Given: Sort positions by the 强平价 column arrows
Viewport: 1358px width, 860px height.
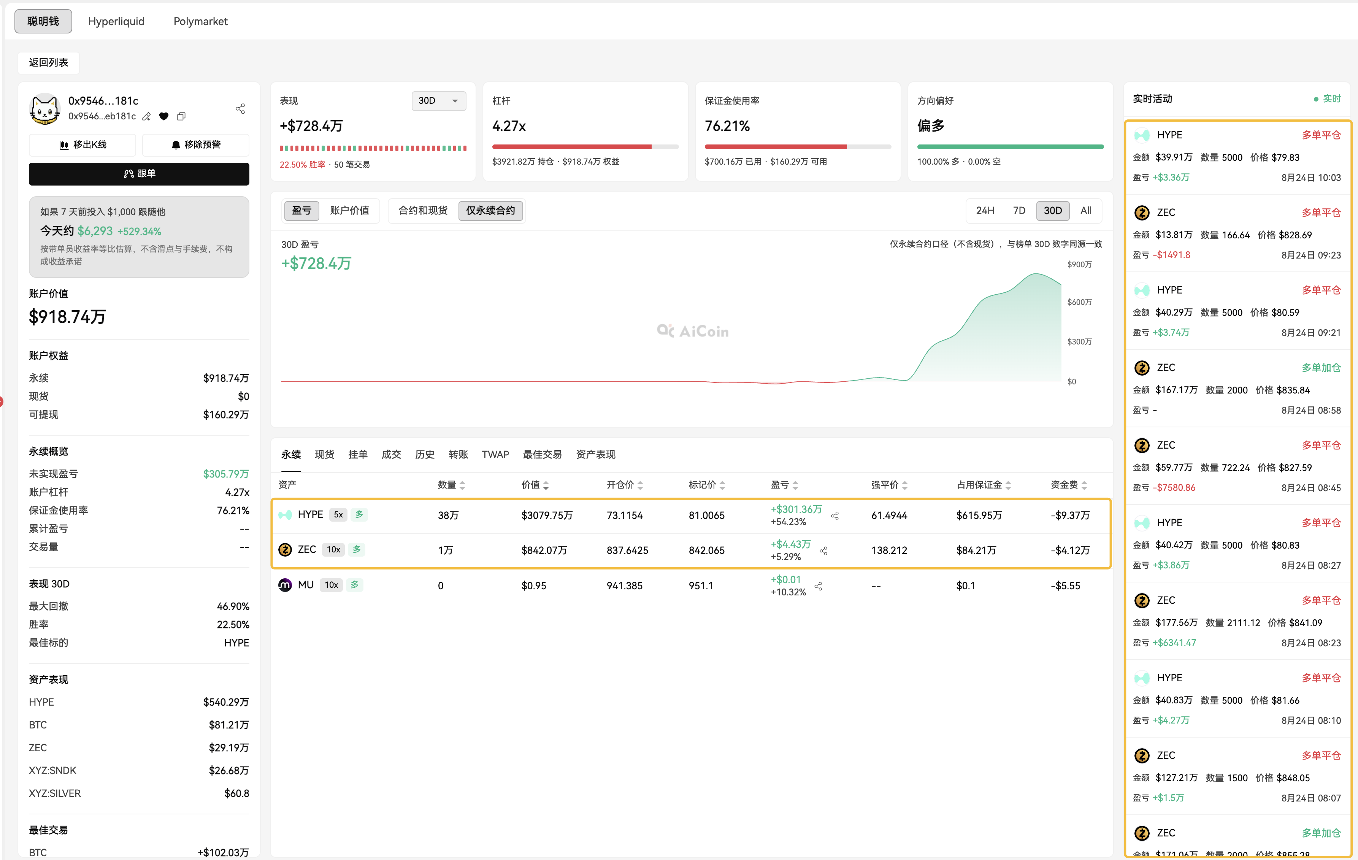Looking at the screenshot, I should tap(904, 485).
